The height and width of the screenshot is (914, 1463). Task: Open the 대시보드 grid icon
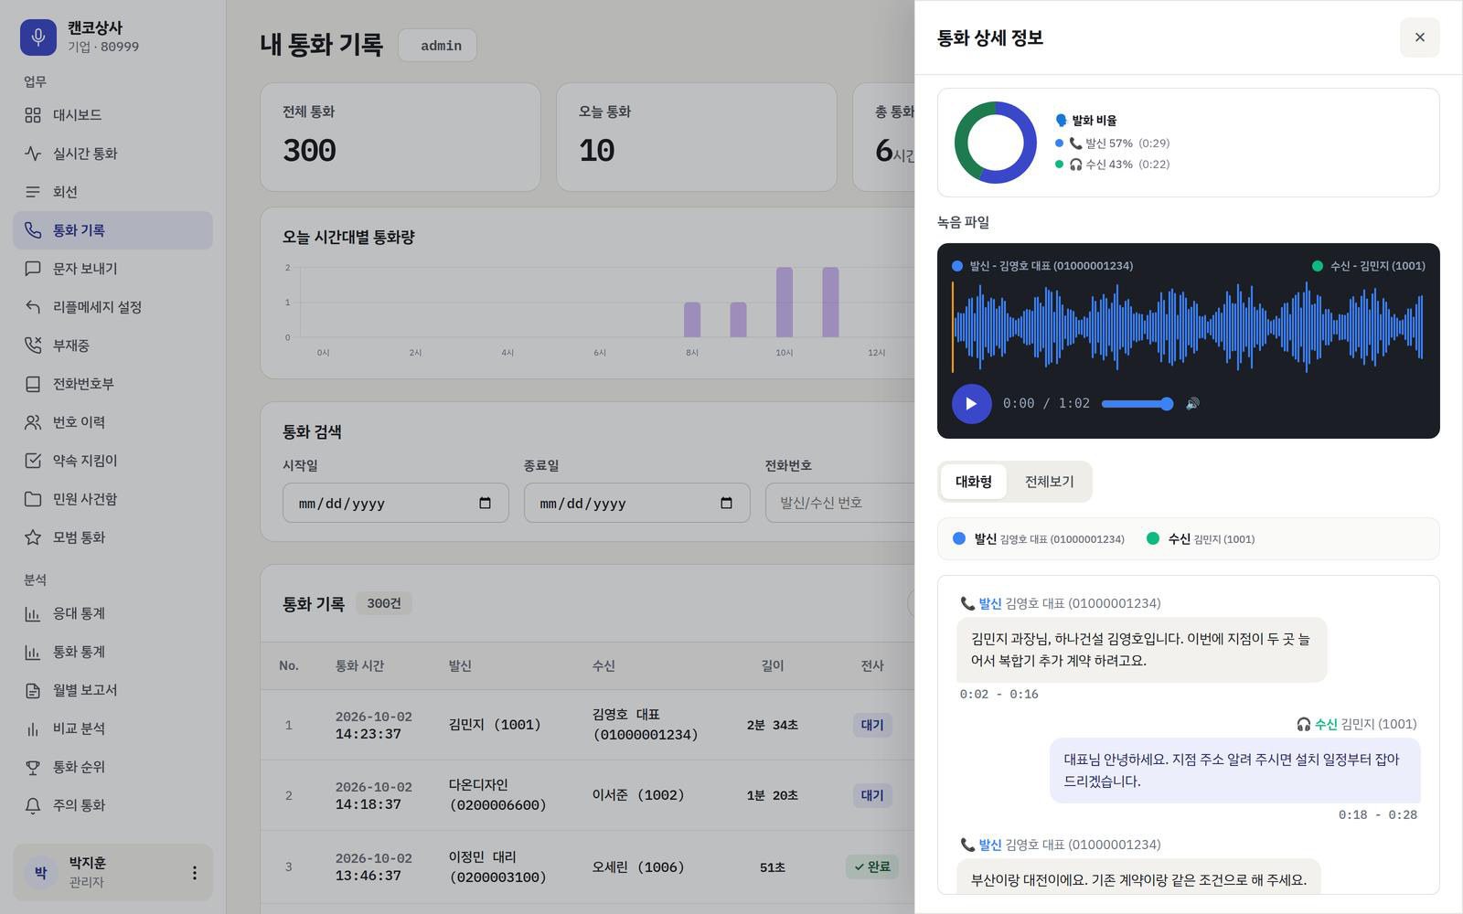pos(33,115)
